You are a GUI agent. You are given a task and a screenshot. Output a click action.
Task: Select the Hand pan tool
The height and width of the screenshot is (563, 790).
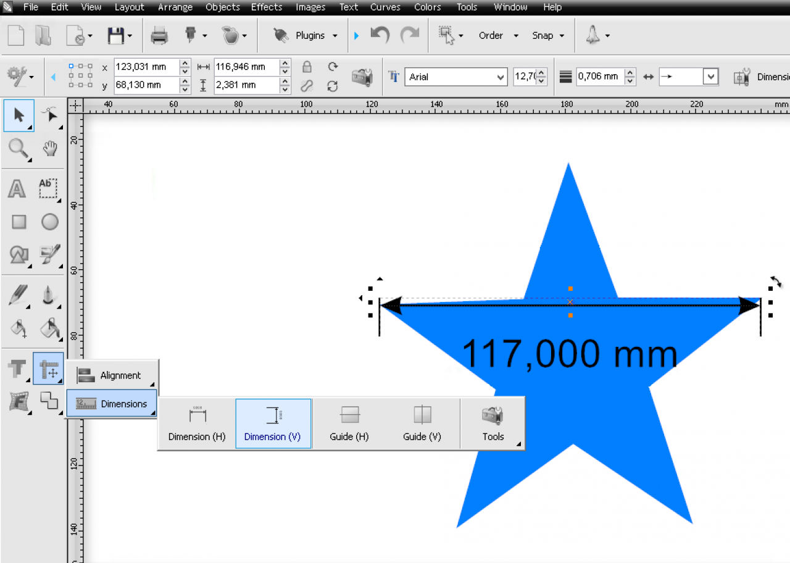coord(49,149)
